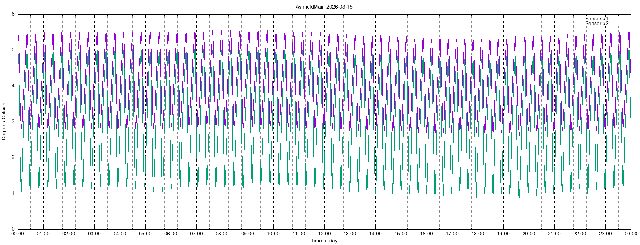Select the Sensor #1 legend label
This screenshot has width=640, height=245.
tap(596, 19)
